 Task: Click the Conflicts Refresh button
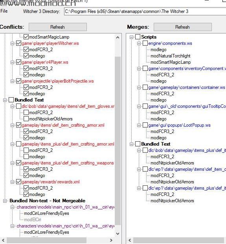coord(58,27)
